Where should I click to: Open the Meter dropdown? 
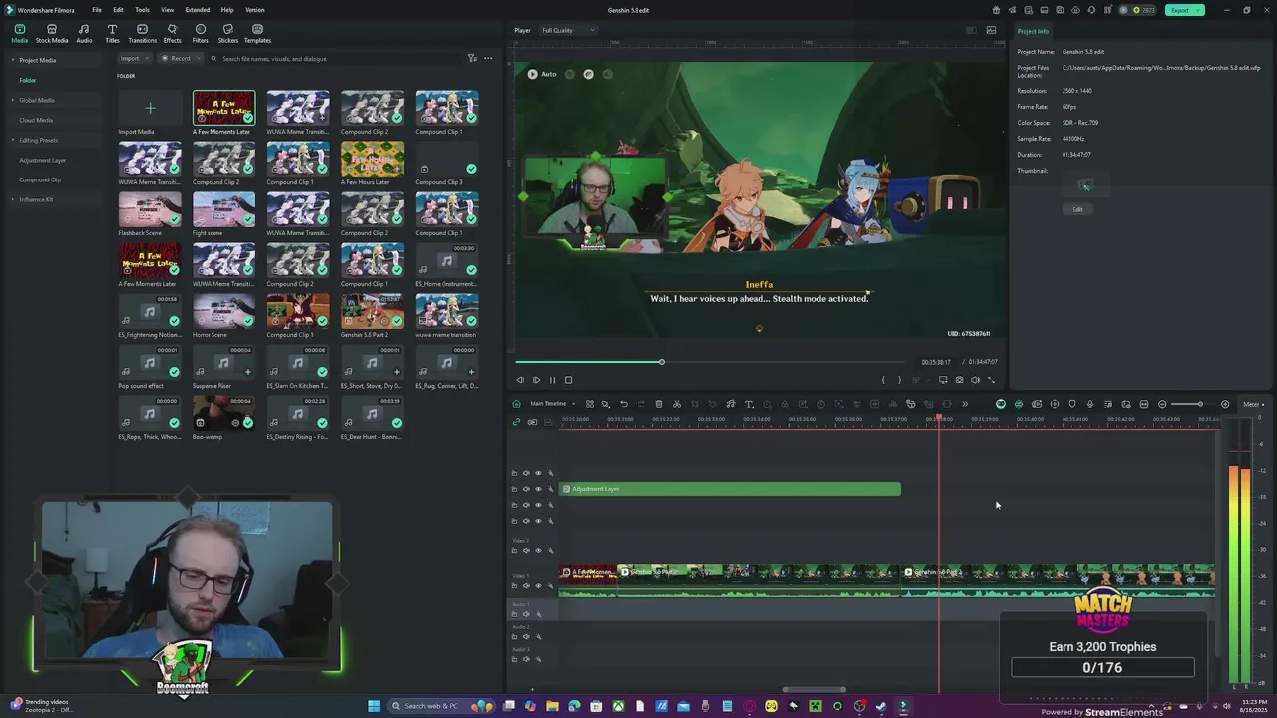coord(1253,404)
